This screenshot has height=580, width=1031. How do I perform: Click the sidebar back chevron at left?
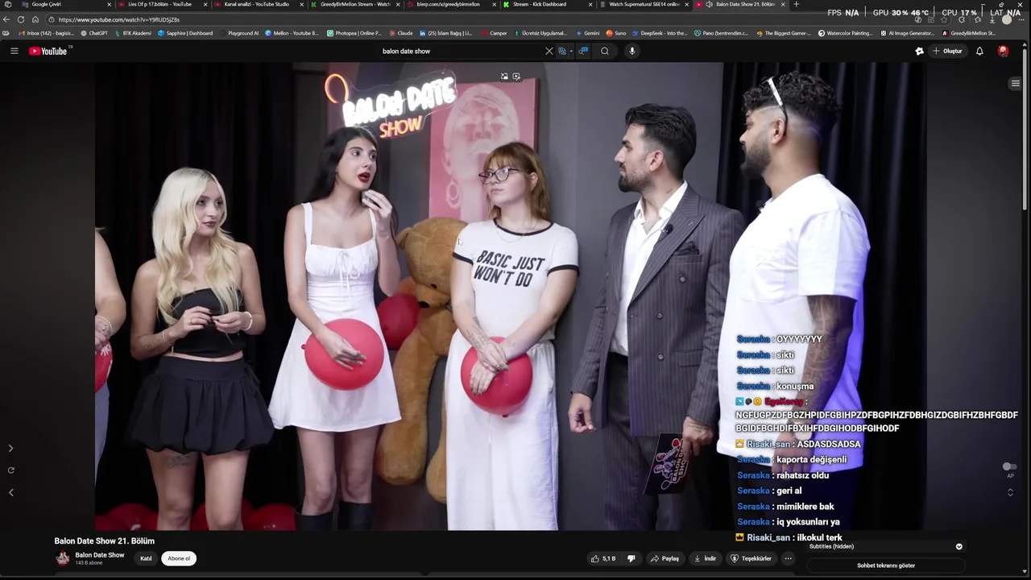pyautogui.click(x=10, y=492)
